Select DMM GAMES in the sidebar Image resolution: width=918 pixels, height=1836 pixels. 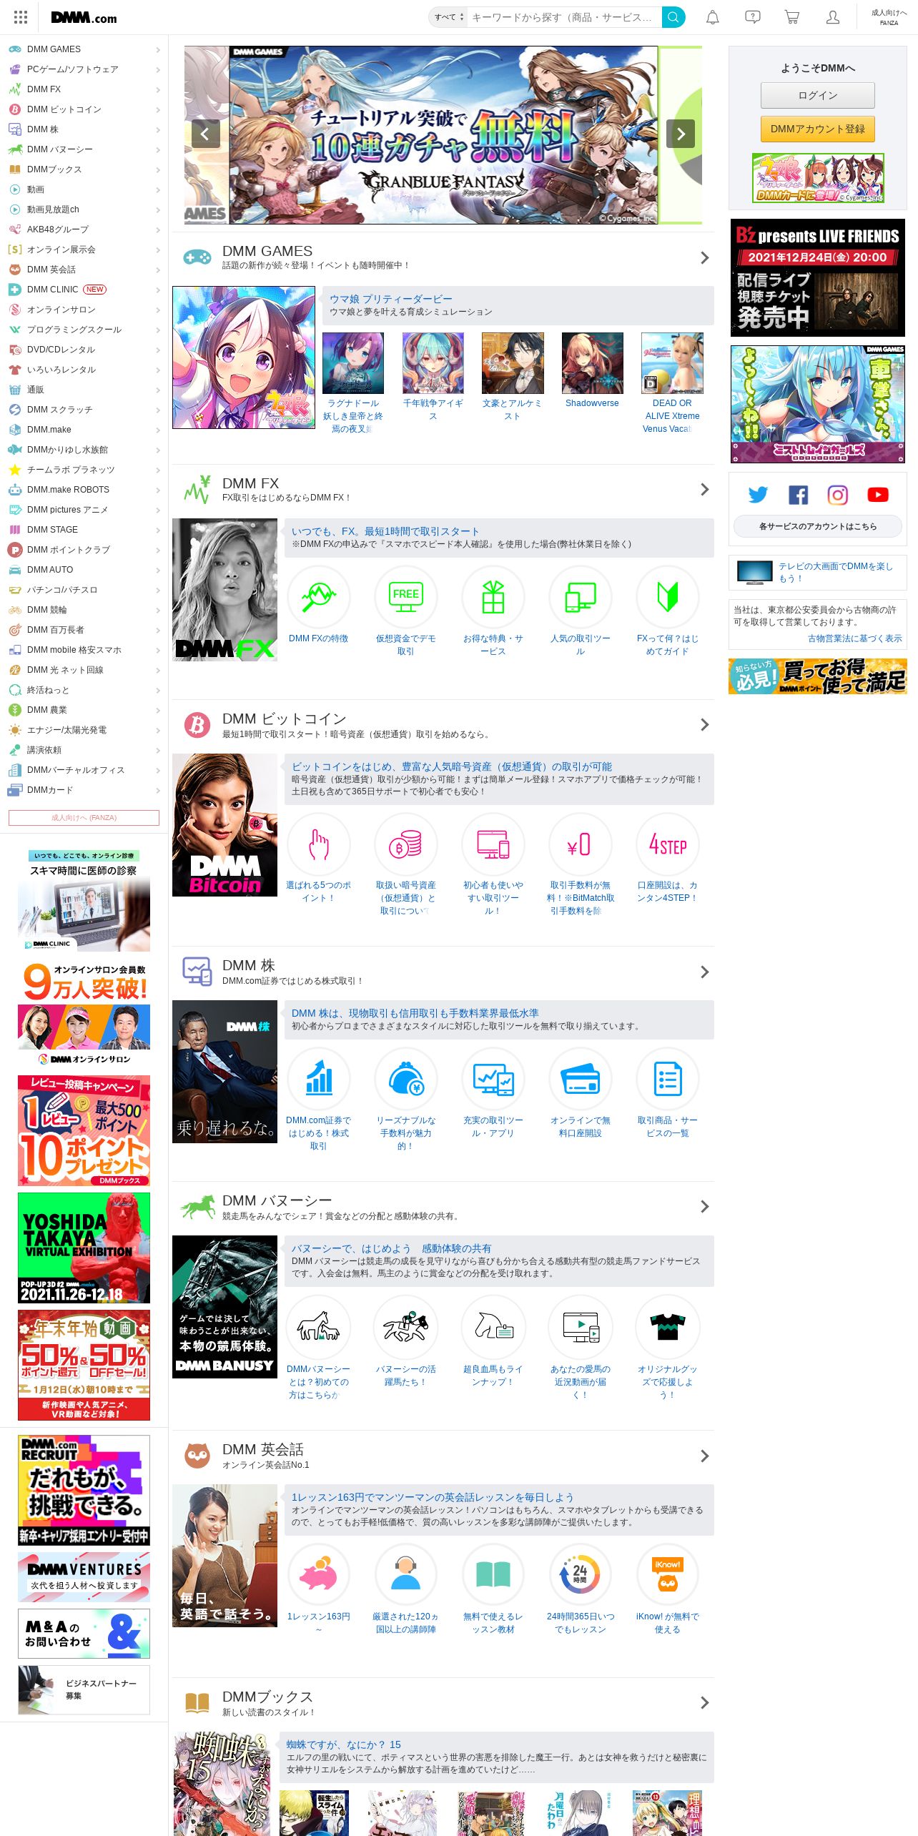pyautogui.click(x=84, y=49)
